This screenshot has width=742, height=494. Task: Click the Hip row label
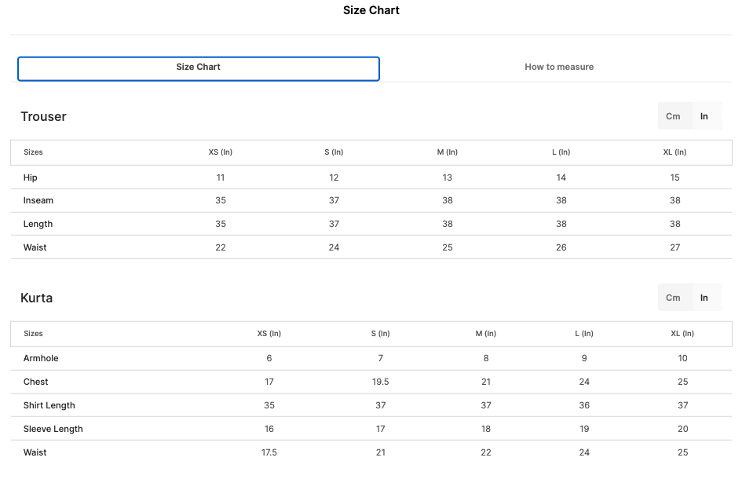[x=31, y=177]
